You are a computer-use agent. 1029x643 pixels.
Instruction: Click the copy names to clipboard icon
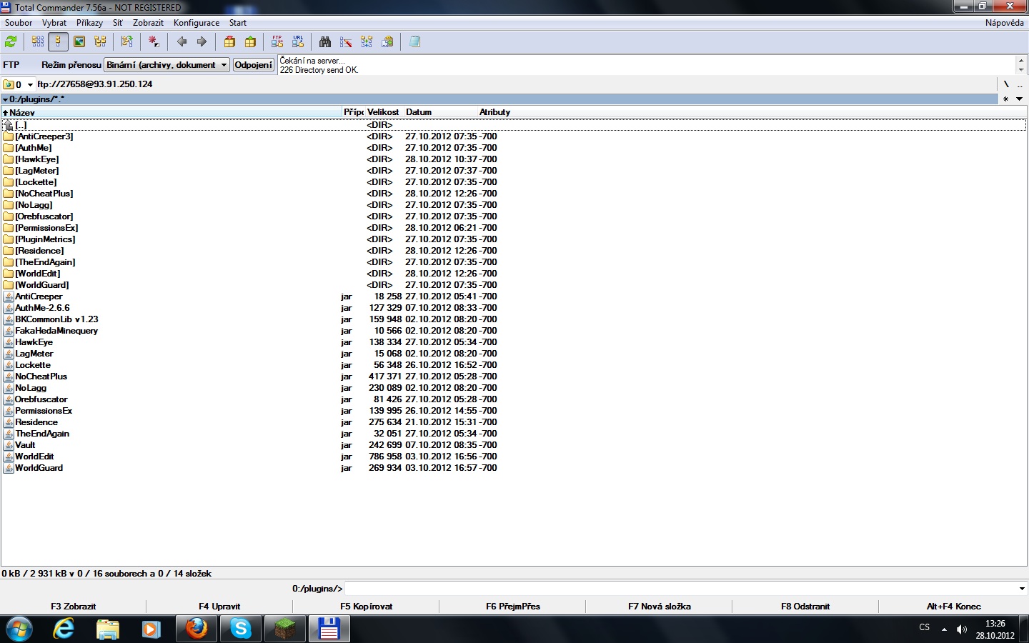387,42
